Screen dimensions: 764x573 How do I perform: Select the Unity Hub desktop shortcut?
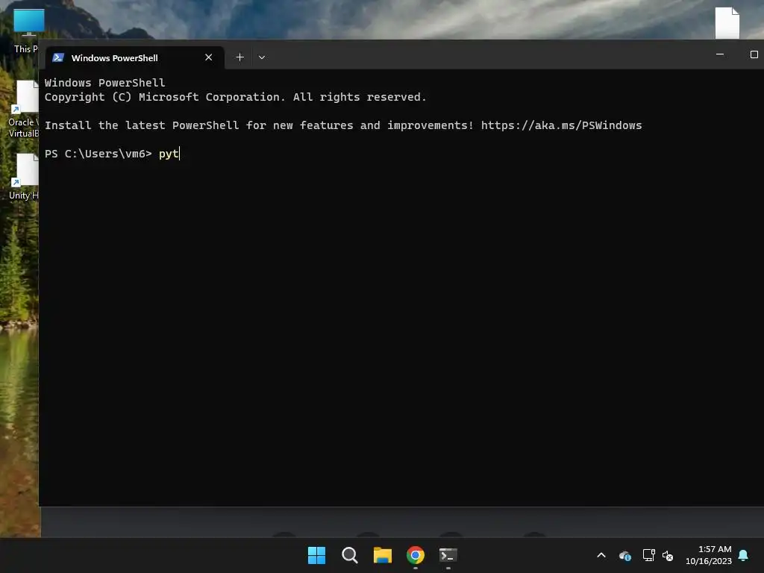[x=23, y=176]
